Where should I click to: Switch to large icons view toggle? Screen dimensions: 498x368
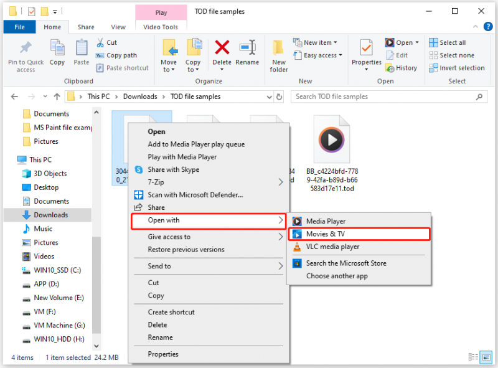point(486,357)
